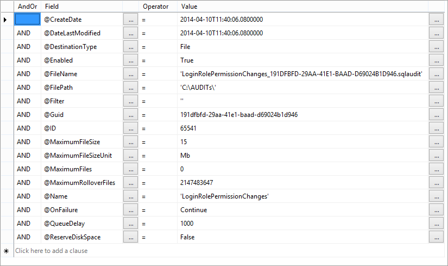This screenshot has height=266, width=448.
Task: Select the @MaximumRolloverFiles field cell
Action: pos(81,183)
